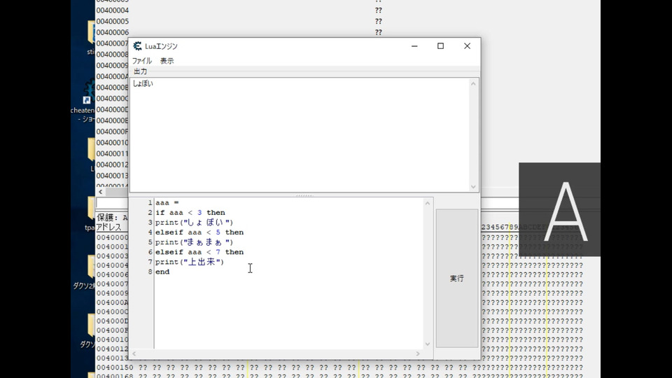This screenshot has height=378, width=672.
Task: Click address 00400005 in memory view window
Action: click(x=112, y=22)
